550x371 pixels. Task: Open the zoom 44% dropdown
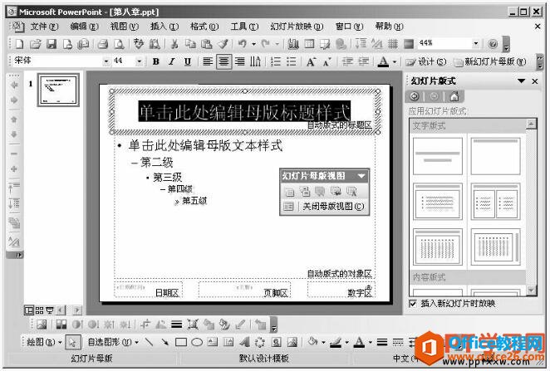[x=475, y=43]
